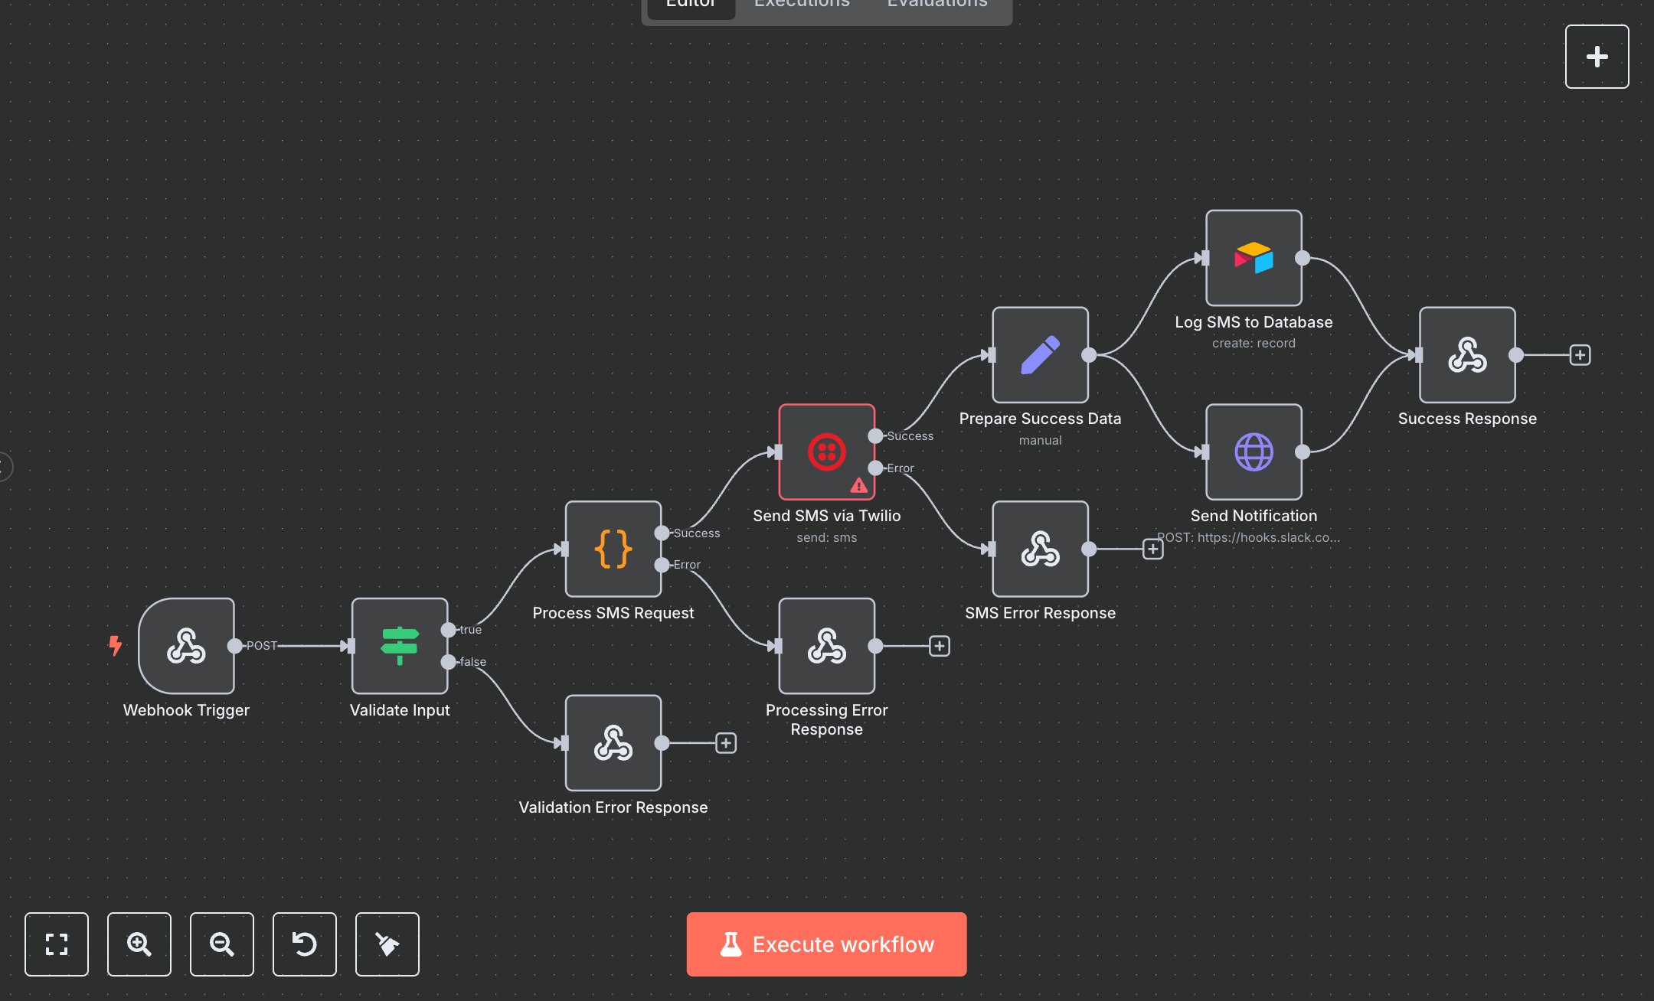Expand a new node from Success Response output
This screenshot has width=1654, height=1001.
point(1579,355)
